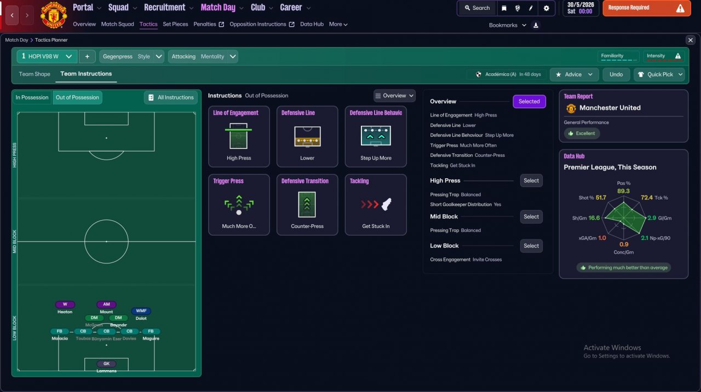Expand the Career menu
Screen dimensions: 701x392
[295, 8]
